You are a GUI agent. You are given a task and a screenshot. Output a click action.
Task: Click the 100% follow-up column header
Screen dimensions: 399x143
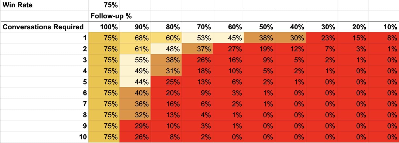(x=104, y=27)
